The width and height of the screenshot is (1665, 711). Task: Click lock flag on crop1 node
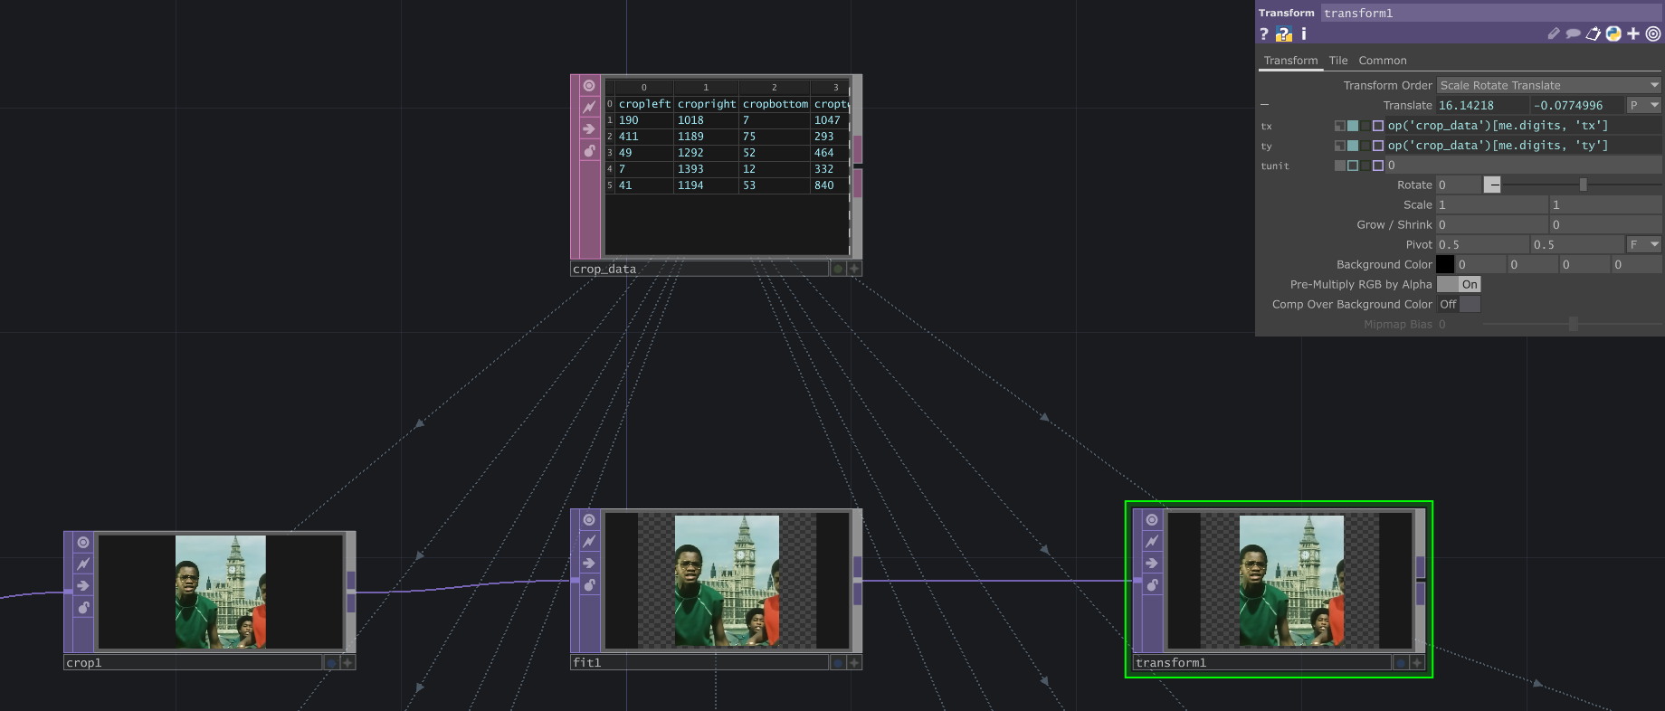click(x=83, y=608)
